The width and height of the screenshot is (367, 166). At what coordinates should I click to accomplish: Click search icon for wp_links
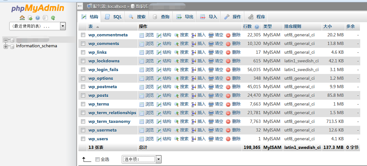click(x=176, y=52)
